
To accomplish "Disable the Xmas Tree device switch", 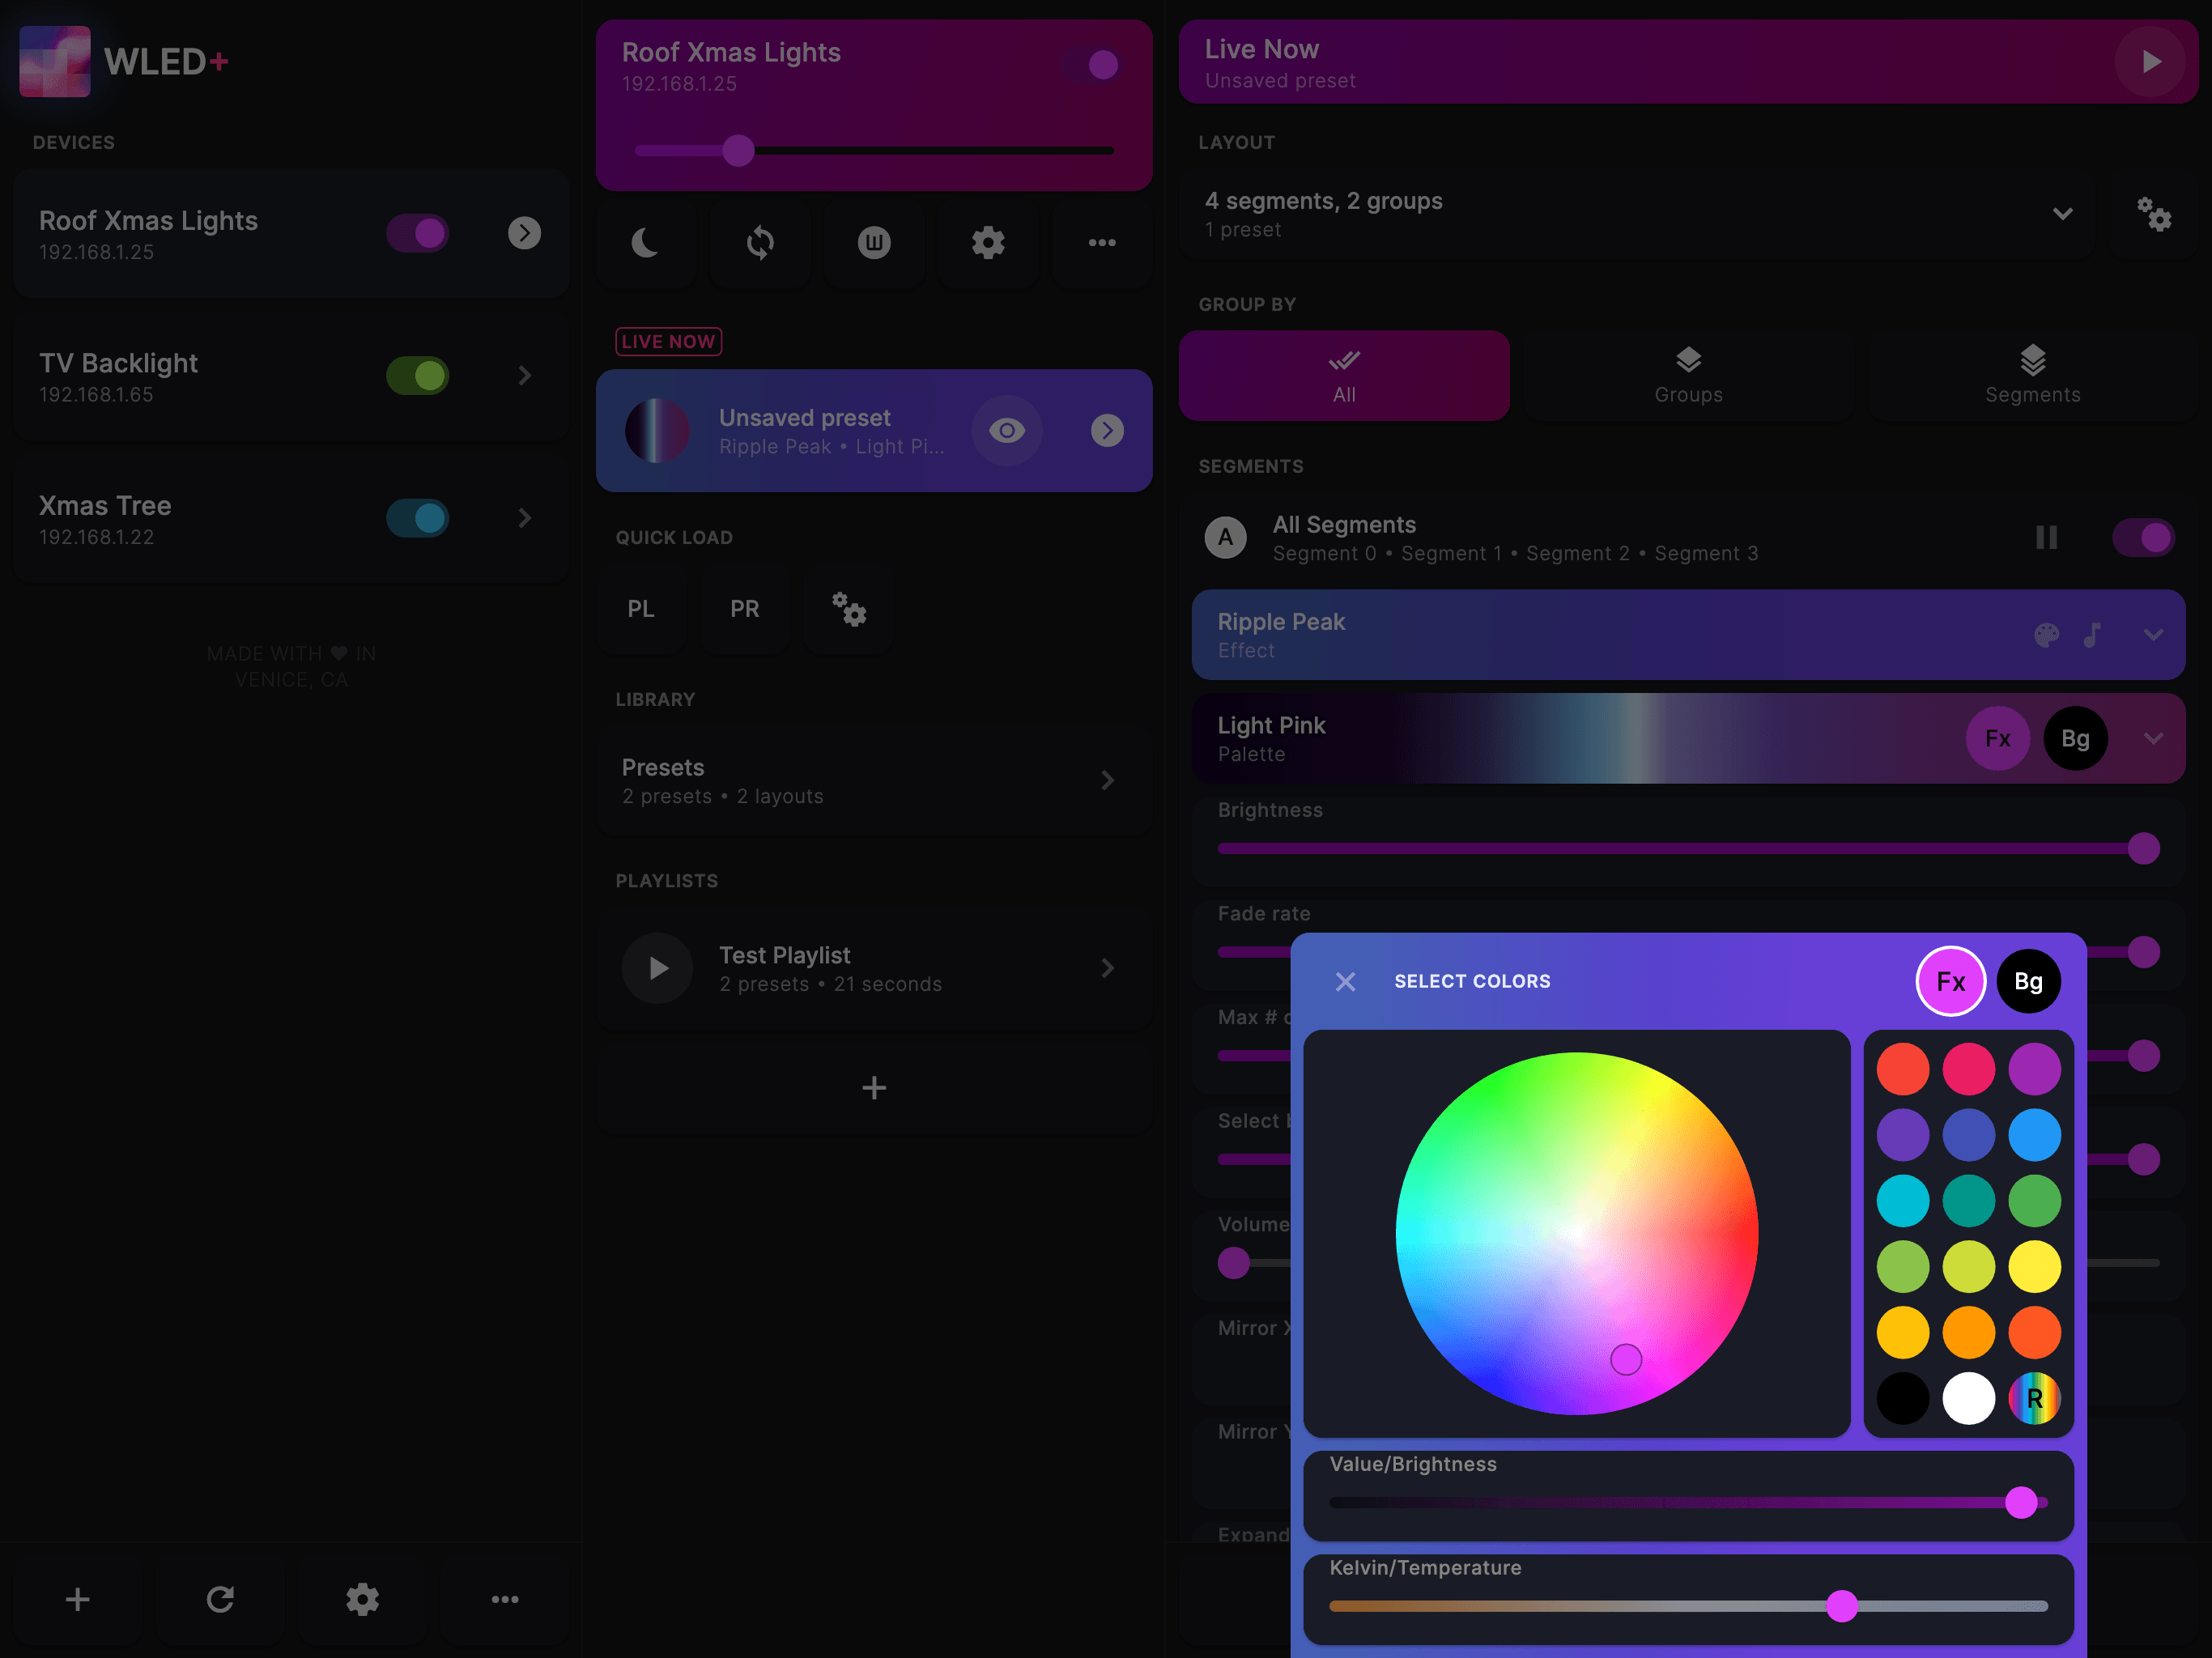I will 417,518.
